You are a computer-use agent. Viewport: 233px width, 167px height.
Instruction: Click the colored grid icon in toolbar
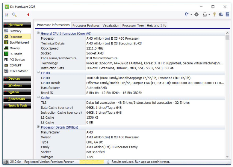[6, 15]
